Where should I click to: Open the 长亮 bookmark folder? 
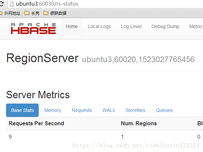pos(32,13)
